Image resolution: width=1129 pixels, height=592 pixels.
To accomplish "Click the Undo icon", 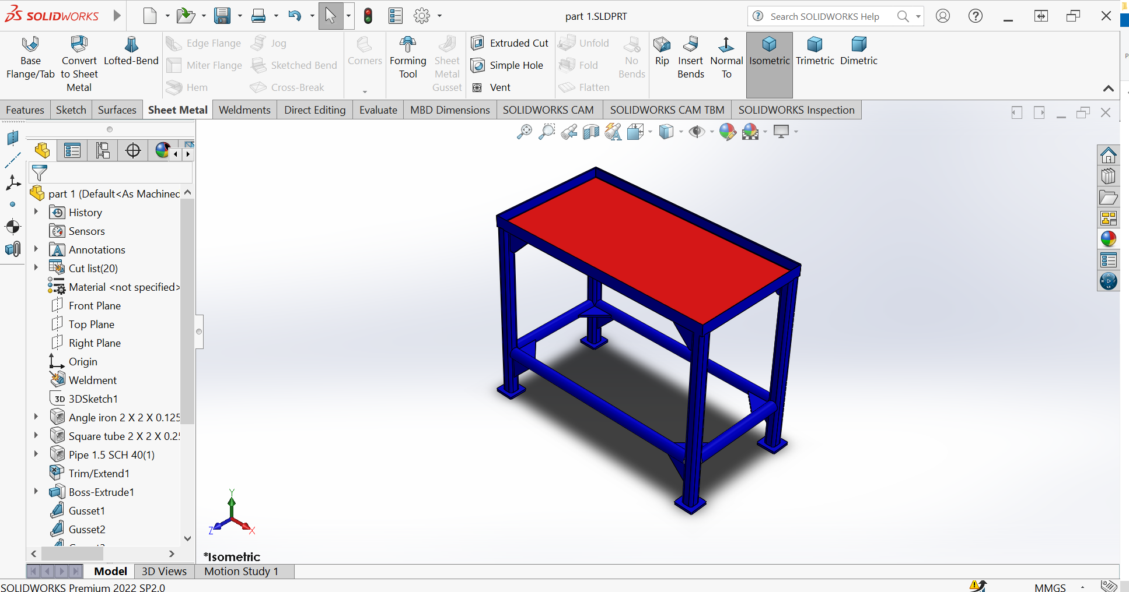I will pyautogui.click(x=295, y=16).
